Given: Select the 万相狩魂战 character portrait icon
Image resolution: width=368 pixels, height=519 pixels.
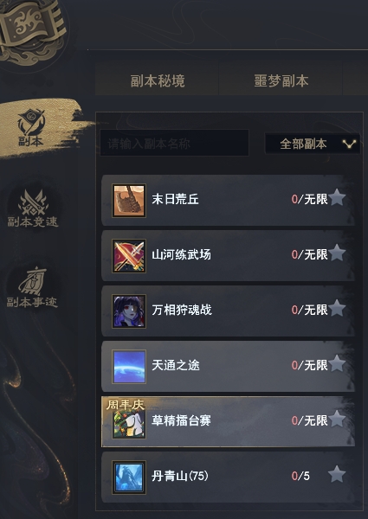Looking at the screenshot, I should [x=129, y=311].
